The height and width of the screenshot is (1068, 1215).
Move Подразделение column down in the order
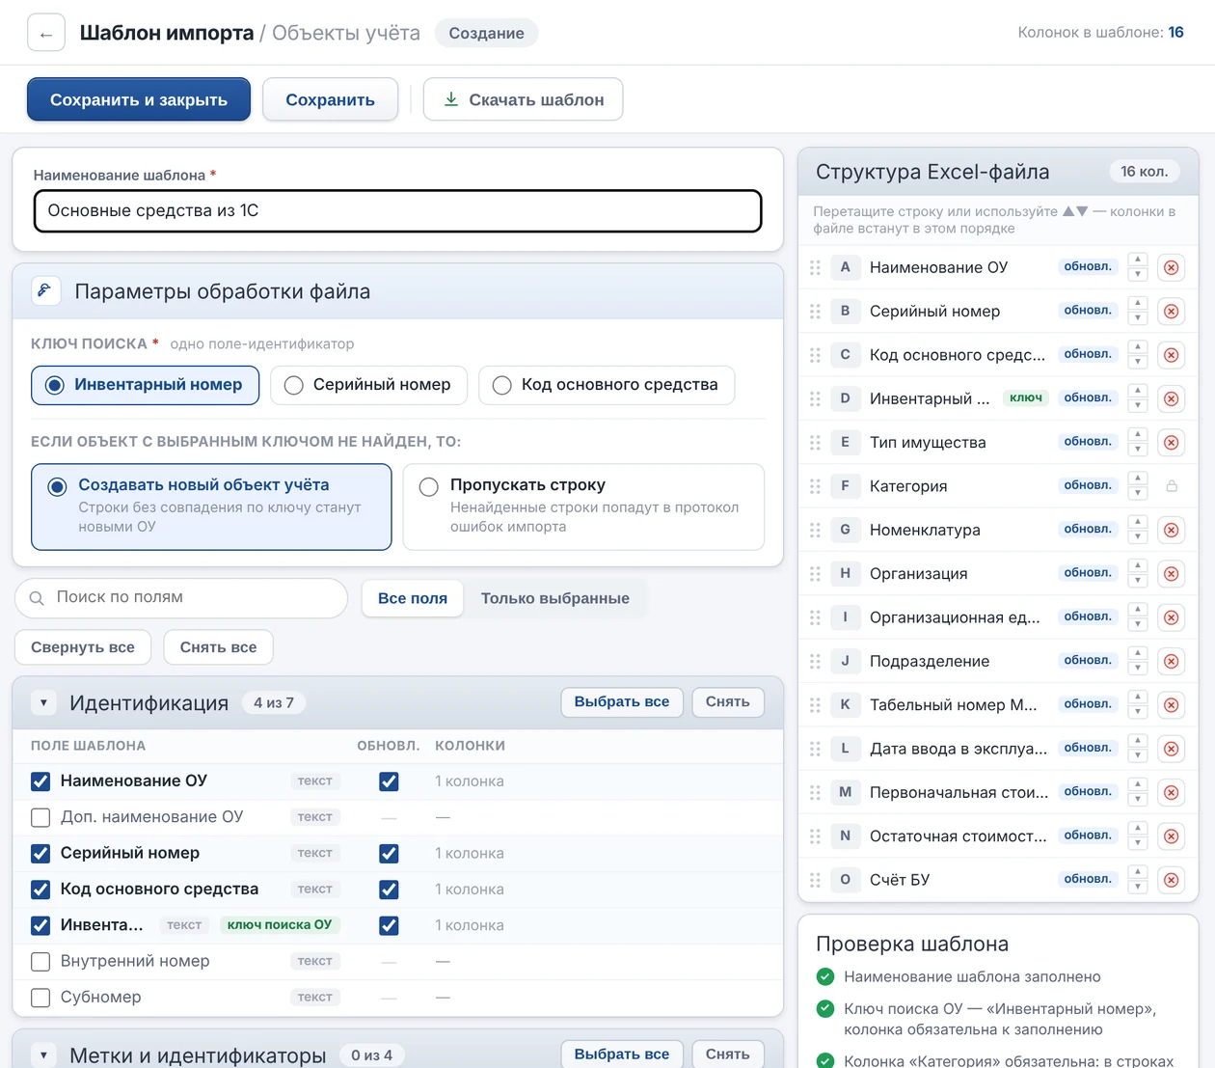1138,668
